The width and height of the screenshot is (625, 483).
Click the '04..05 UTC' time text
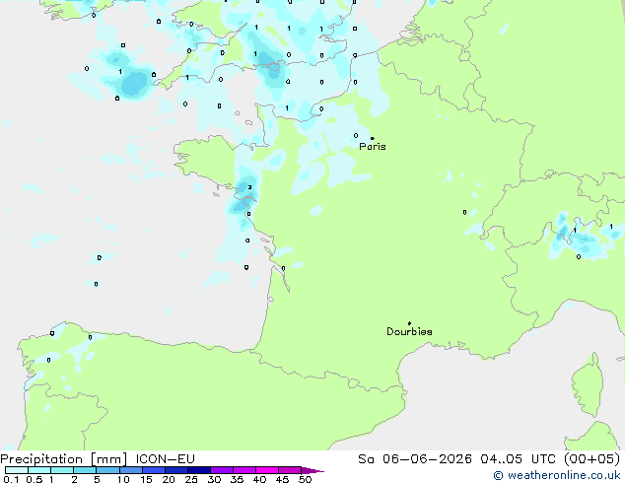coord(518,459)
